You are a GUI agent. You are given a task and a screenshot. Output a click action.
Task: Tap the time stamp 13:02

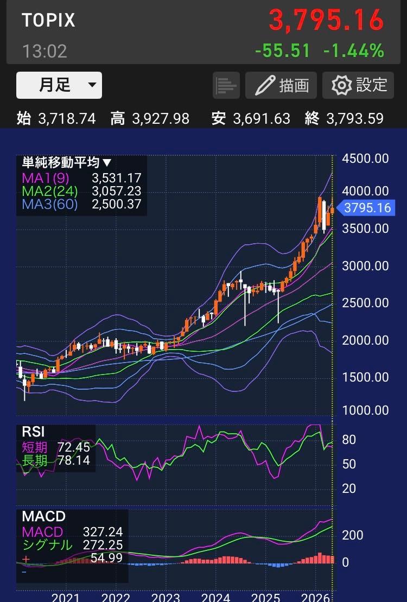pyautogui.click(x=44, y=52)
